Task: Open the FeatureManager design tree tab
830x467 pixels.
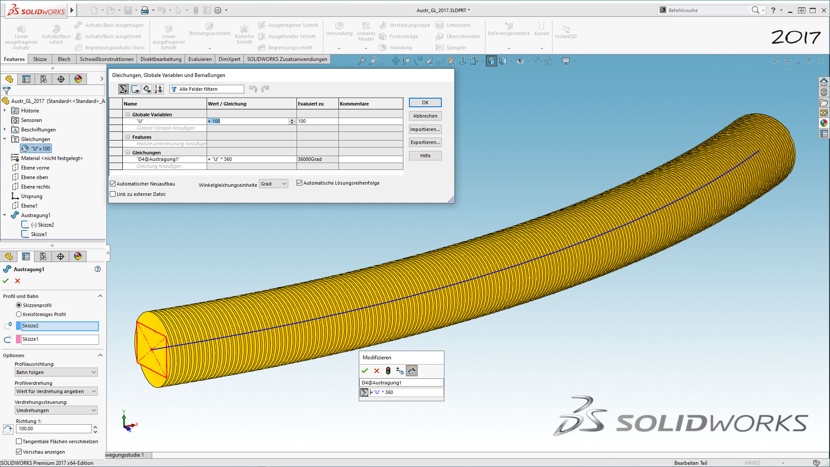Action: point(9,79)
